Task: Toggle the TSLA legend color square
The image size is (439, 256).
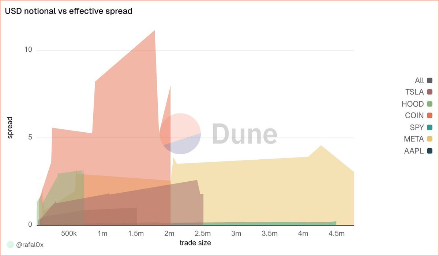Action: pyautogui.click(x=429, y=92)
